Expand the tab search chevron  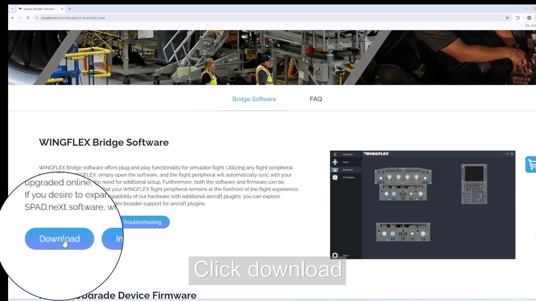coord(12,9)
